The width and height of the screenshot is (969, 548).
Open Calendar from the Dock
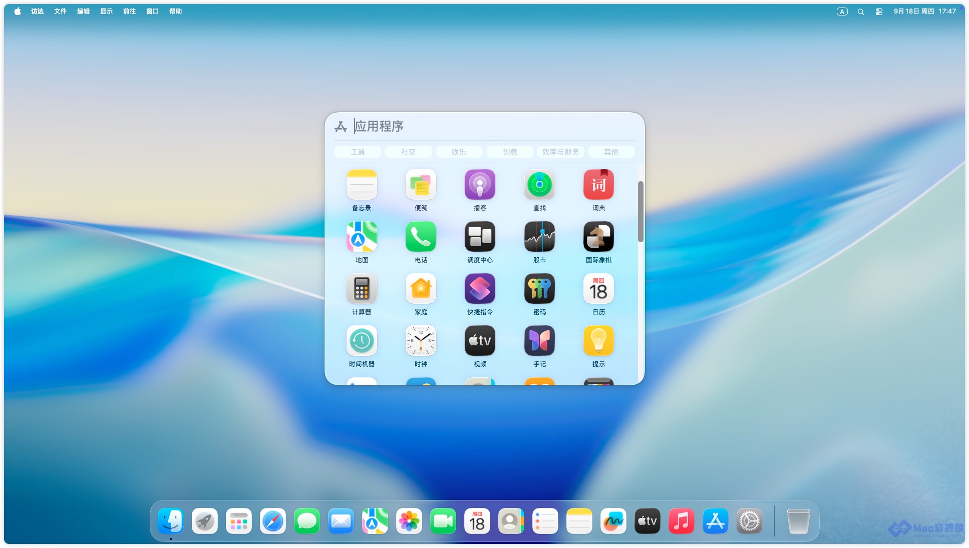tap(477, 521)
